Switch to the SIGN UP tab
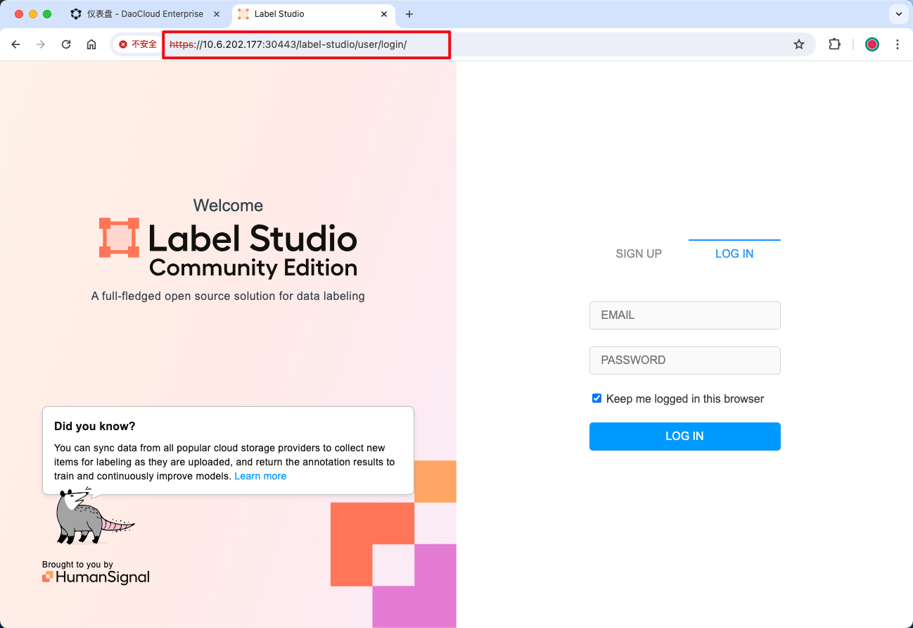The image size is (913, 628). click(638, 253)
